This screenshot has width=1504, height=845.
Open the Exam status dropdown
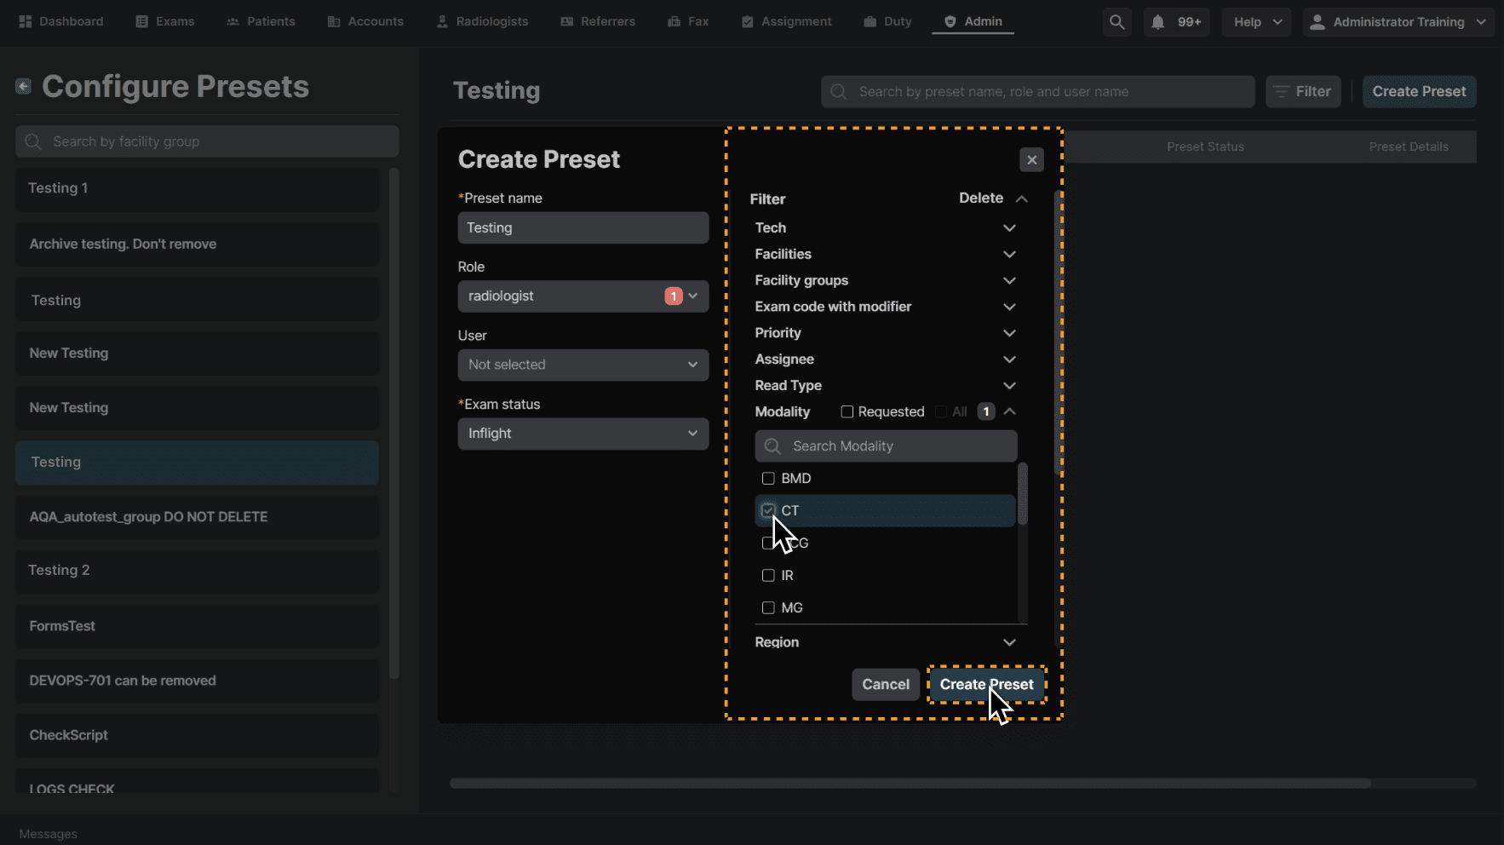[583, 434]
